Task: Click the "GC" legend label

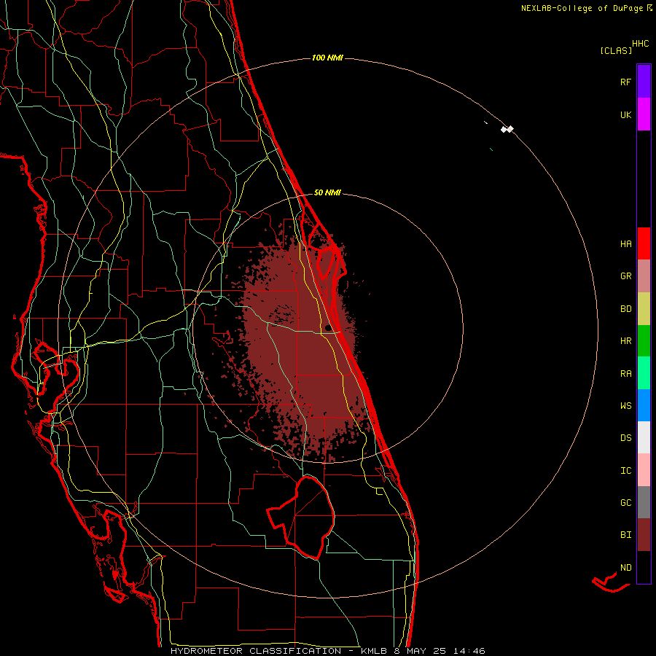Action: click(625, 503)
